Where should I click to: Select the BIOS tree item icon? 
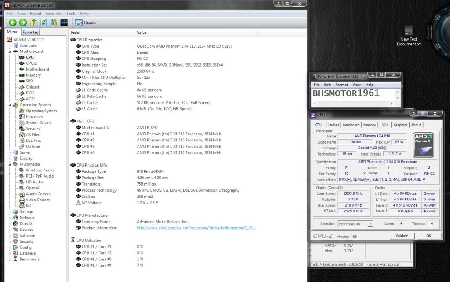tap(22, 93)
